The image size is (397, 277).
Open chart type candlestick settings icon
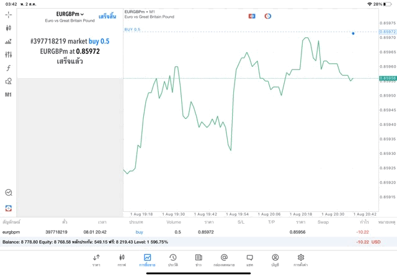click(8, 28)
